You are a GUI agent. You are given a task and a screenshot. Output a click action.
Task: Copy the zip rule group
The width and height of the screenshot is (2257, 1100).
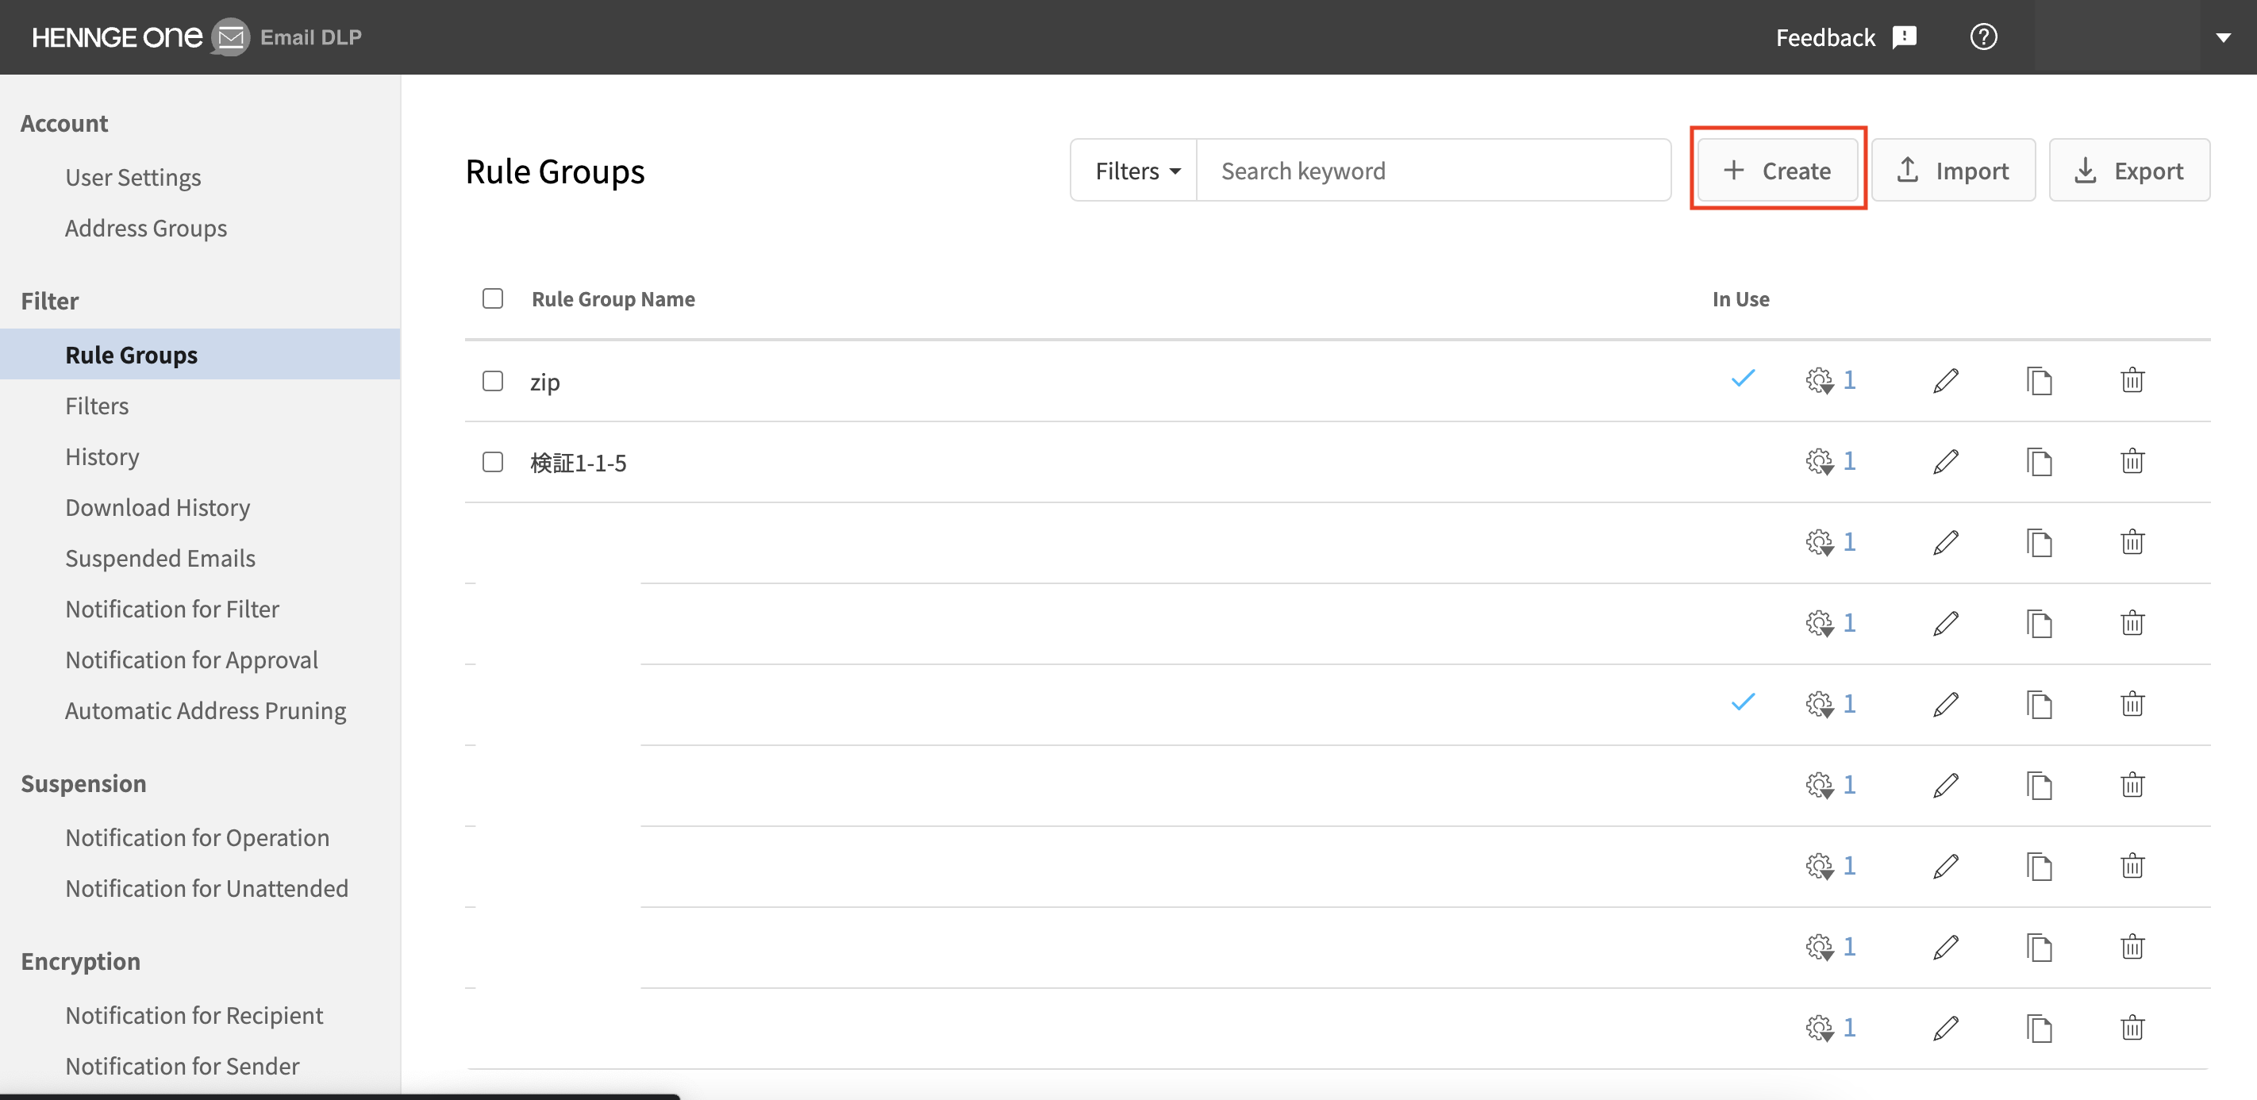click(2039, 381)
